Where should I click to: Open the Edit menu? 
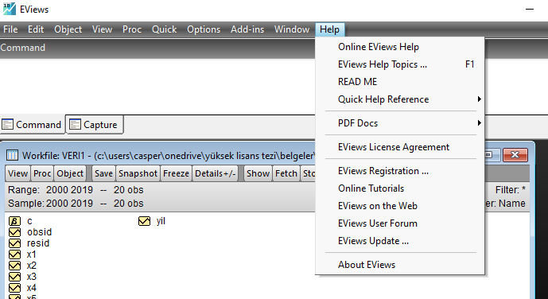36,29
